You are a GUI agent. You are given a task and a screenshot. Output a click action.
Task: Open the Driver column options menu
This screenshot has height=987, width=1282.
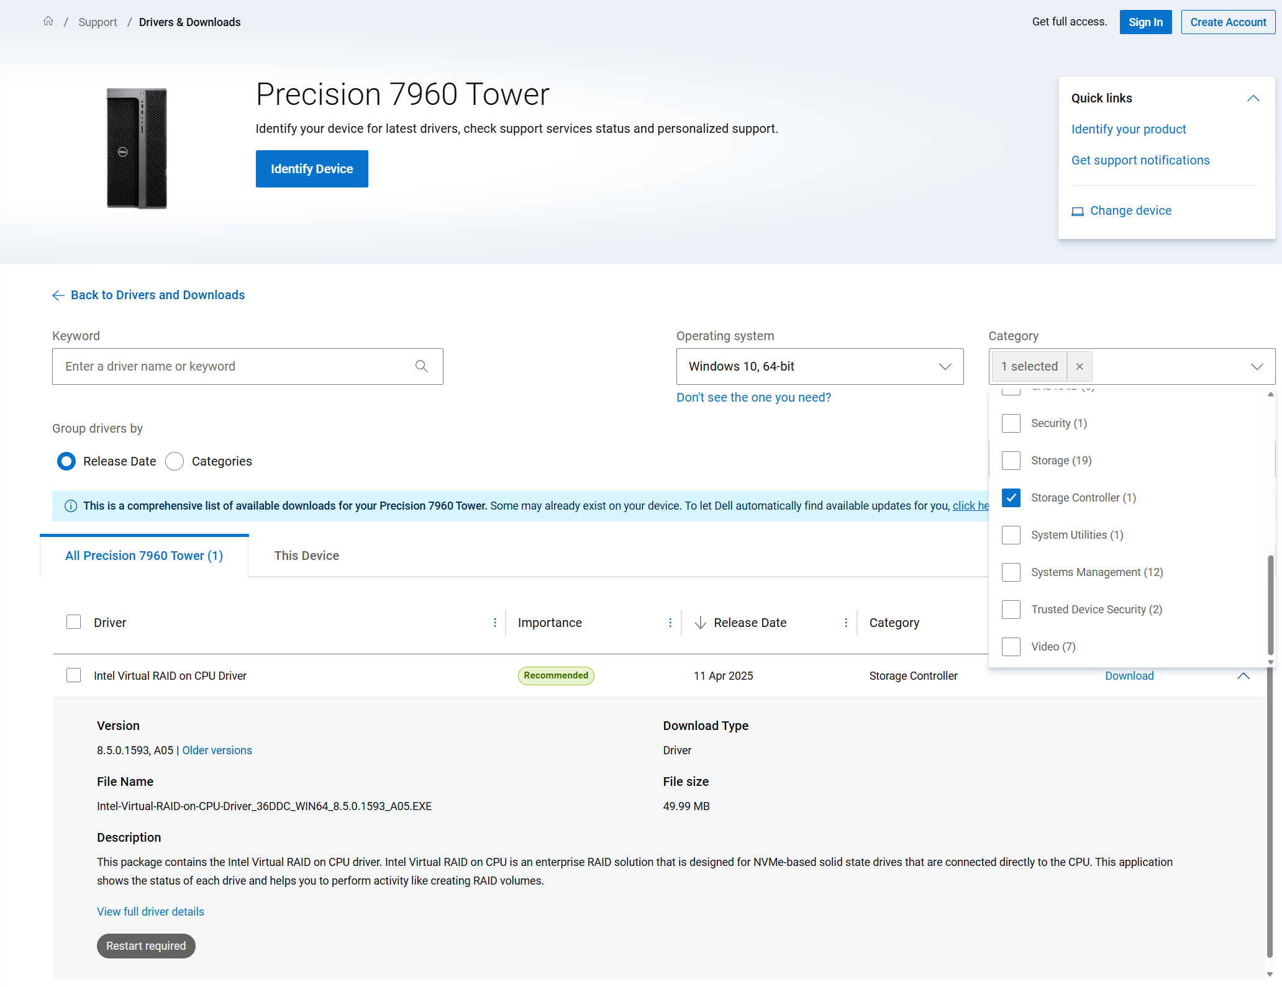(x=495, y=623)
